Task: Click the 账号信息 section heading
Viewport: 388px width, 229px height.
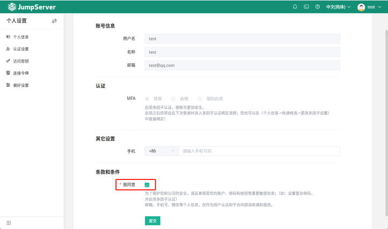Action: coord(105,26)
